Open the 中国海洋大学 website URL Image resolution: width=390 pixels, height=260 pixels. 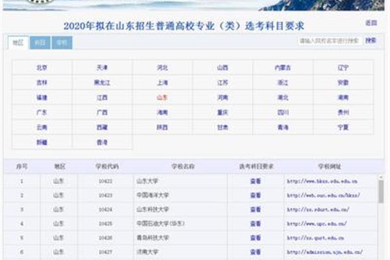tap(324, 195)
